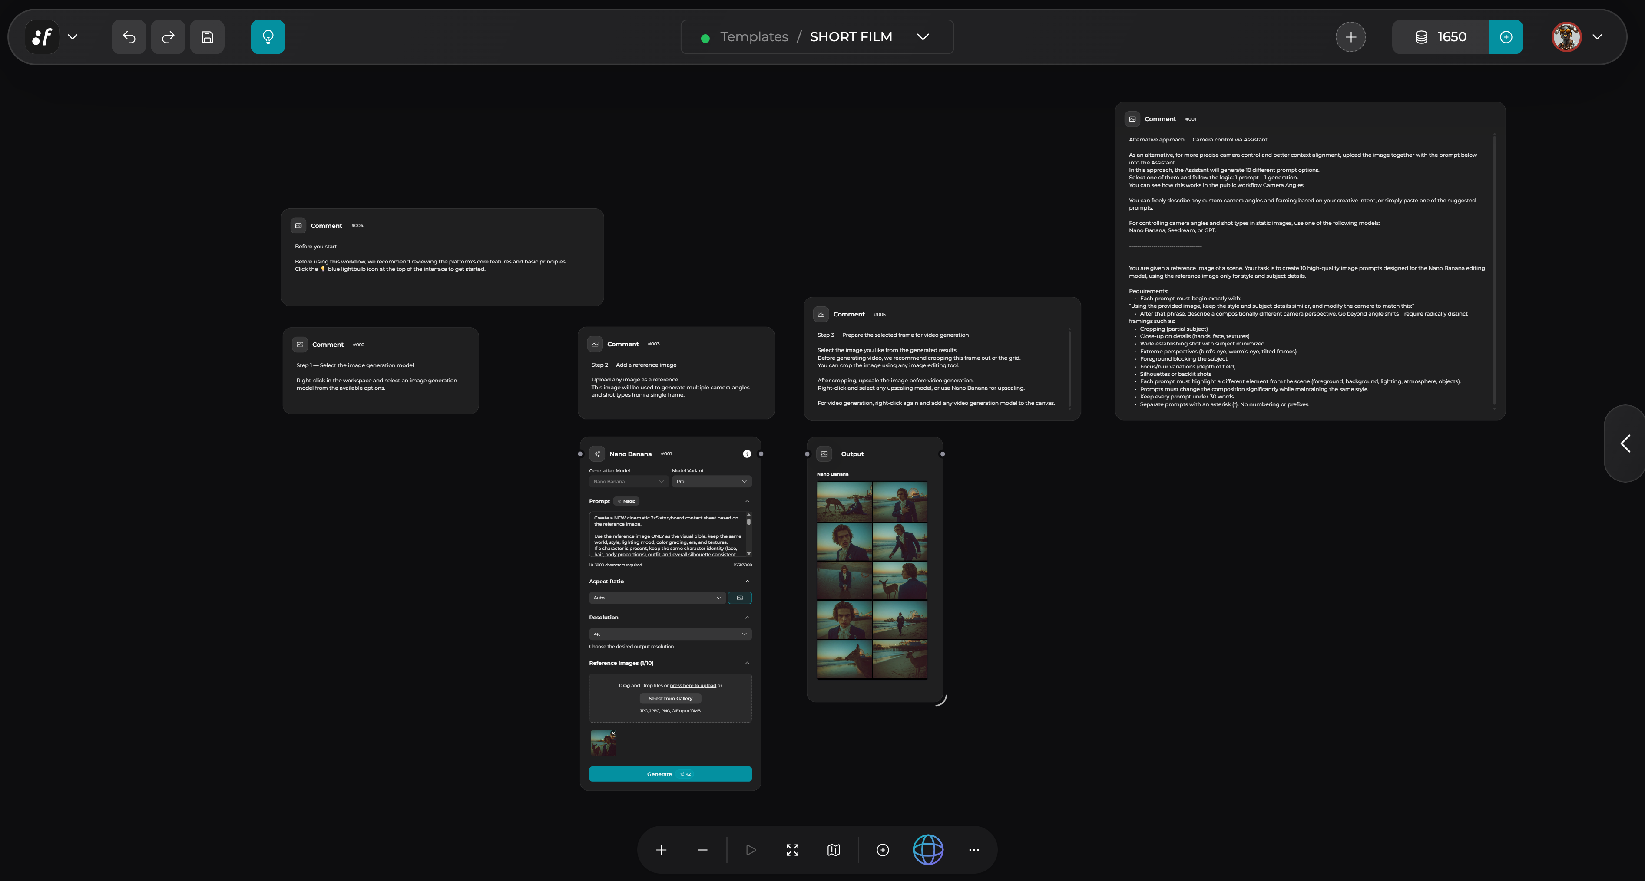Zoom in using the plus icon

coord(661,850)
